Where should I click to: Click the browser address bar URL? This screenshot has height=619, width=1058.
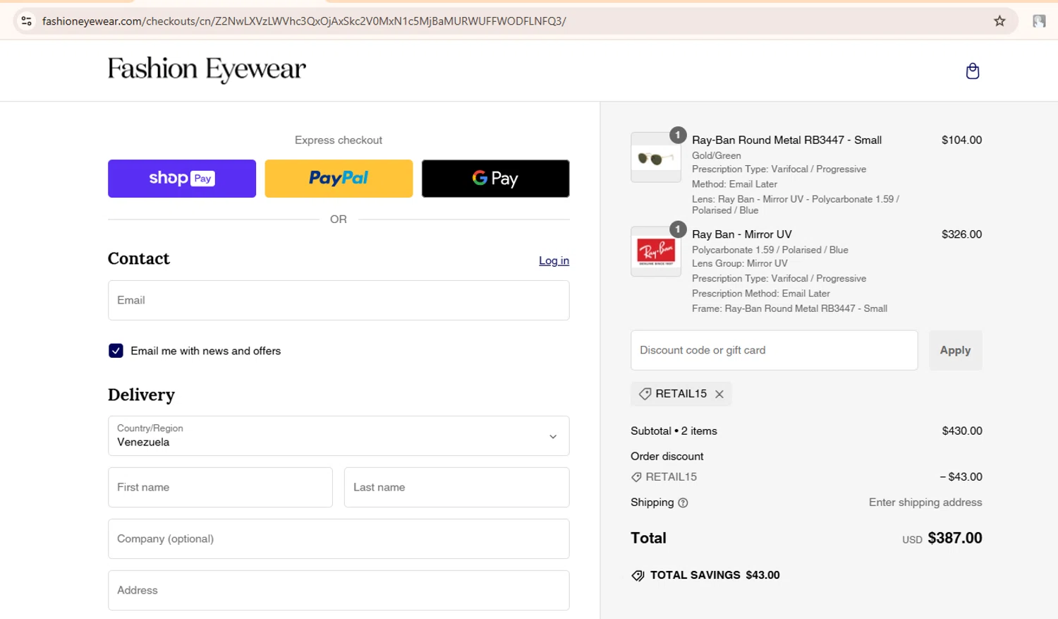[x=304, y=21]
